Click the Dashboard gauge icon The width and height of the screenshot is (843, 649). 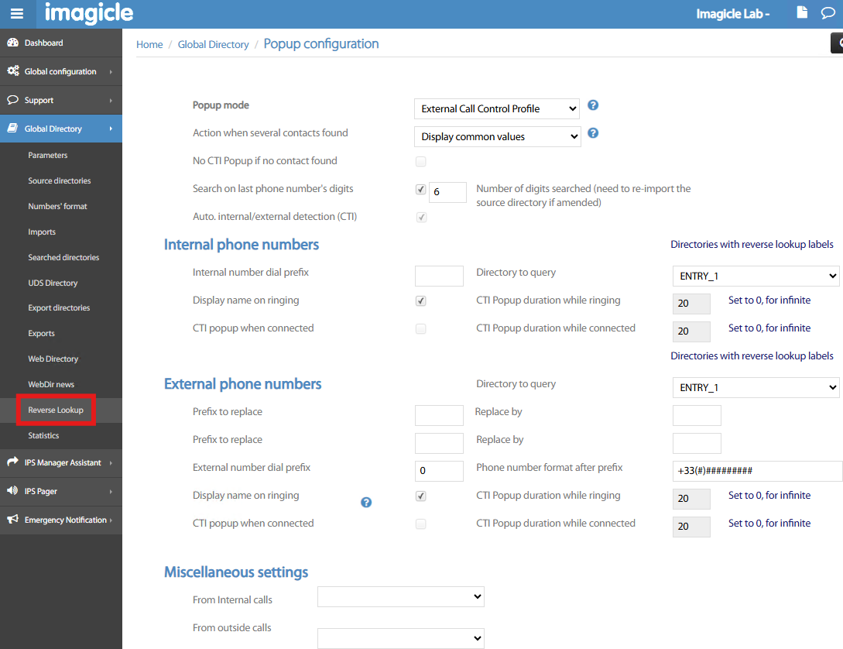(13, 43)
